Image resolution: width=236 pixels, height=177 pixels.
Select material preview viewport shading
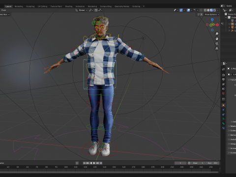pyautogui.click(x=211, y=10)
